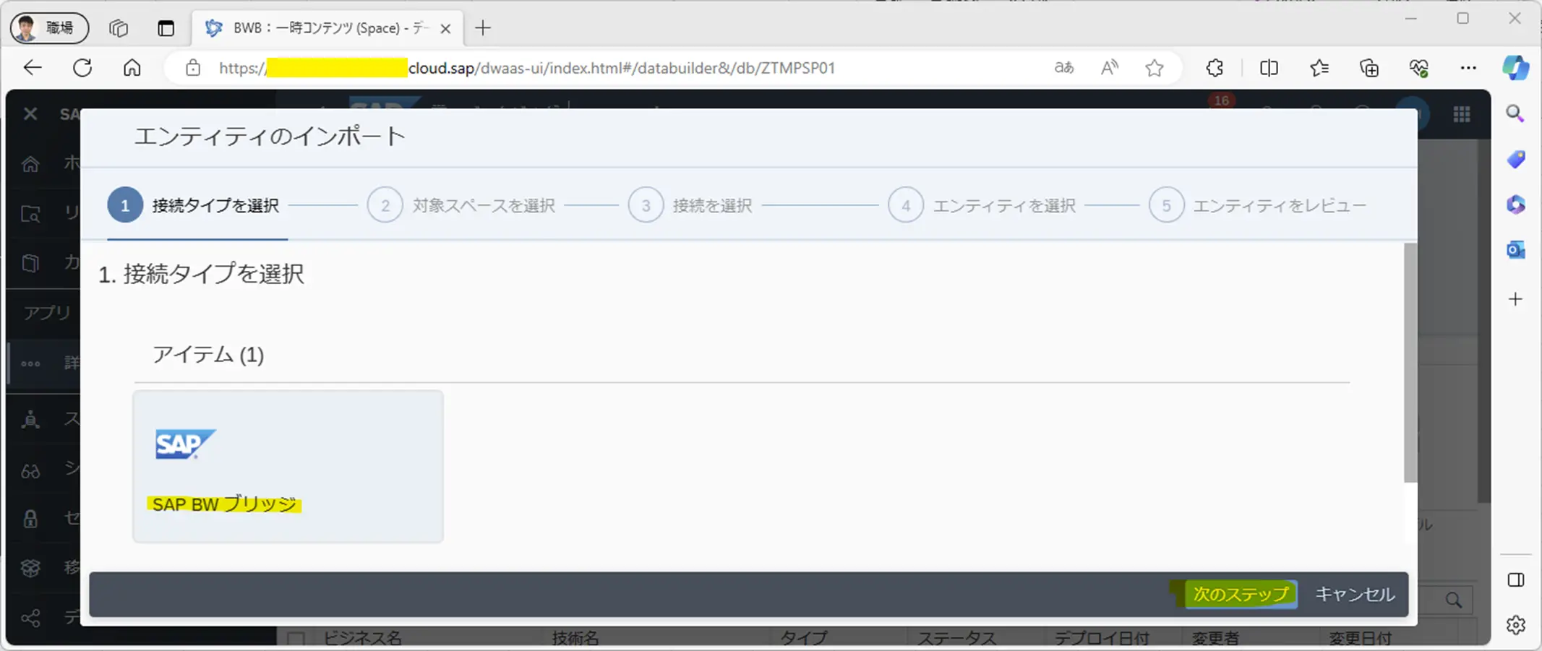
Task: Click the アプリ navigation section label
Action: click(48, 313)
